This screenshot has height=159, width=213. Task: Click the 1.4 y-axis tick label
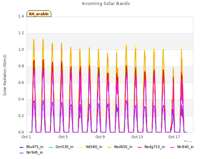(x=21, y=16)
